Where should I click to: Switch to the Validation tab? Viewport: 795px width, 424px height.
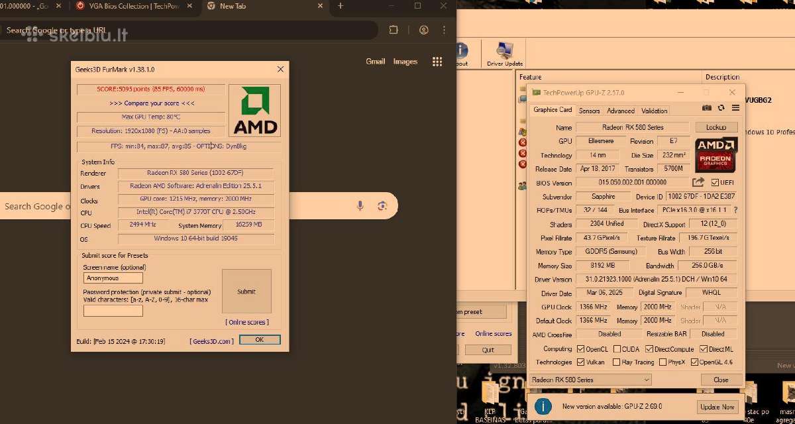click(655, 111)
